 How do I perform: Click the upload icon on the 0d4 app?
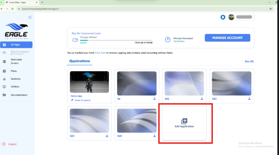click(154, 136)
